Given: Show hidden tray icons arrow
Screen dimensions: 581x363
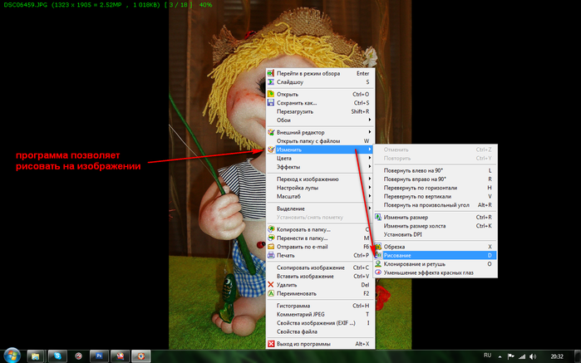Looking at the screenshot, I should (500, 356).
